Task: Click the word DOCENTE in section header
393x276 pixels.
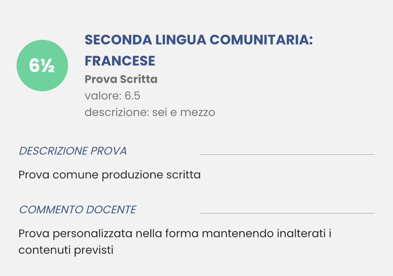Action: click(x=111, y=210)
